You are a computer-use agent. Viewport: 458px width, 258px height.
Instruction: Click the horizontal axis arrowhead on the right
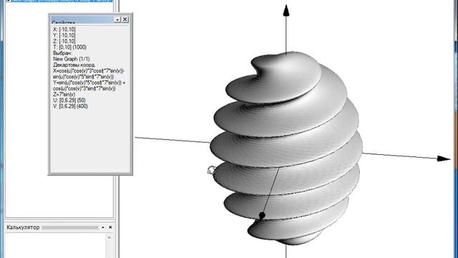(444, 159)
